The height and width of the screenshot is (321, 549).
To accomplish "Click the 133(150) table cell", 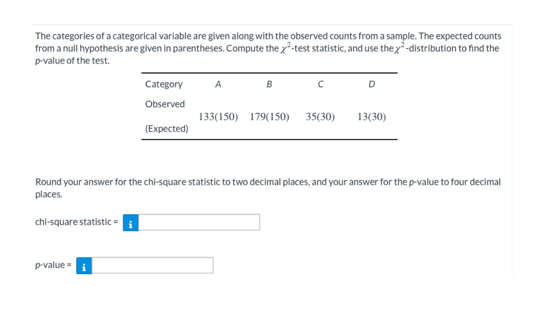I will [218, 117].
